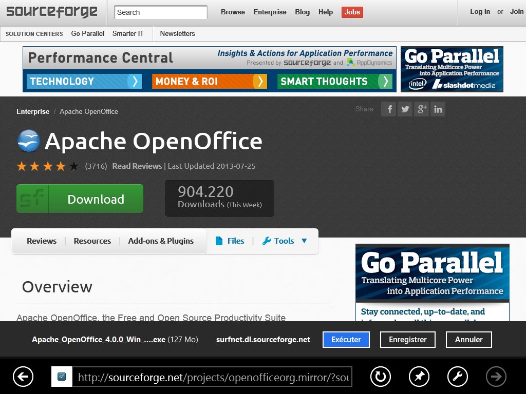This screenshot has width=526, height=394.
Task: Click the 904.220 Downloads counter
Action: pos(220,199)
